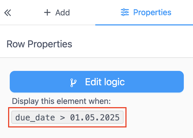Click the "Edit logic" button text
The image size is (193, 138).
pyautogui.click(x=105, y=82)
